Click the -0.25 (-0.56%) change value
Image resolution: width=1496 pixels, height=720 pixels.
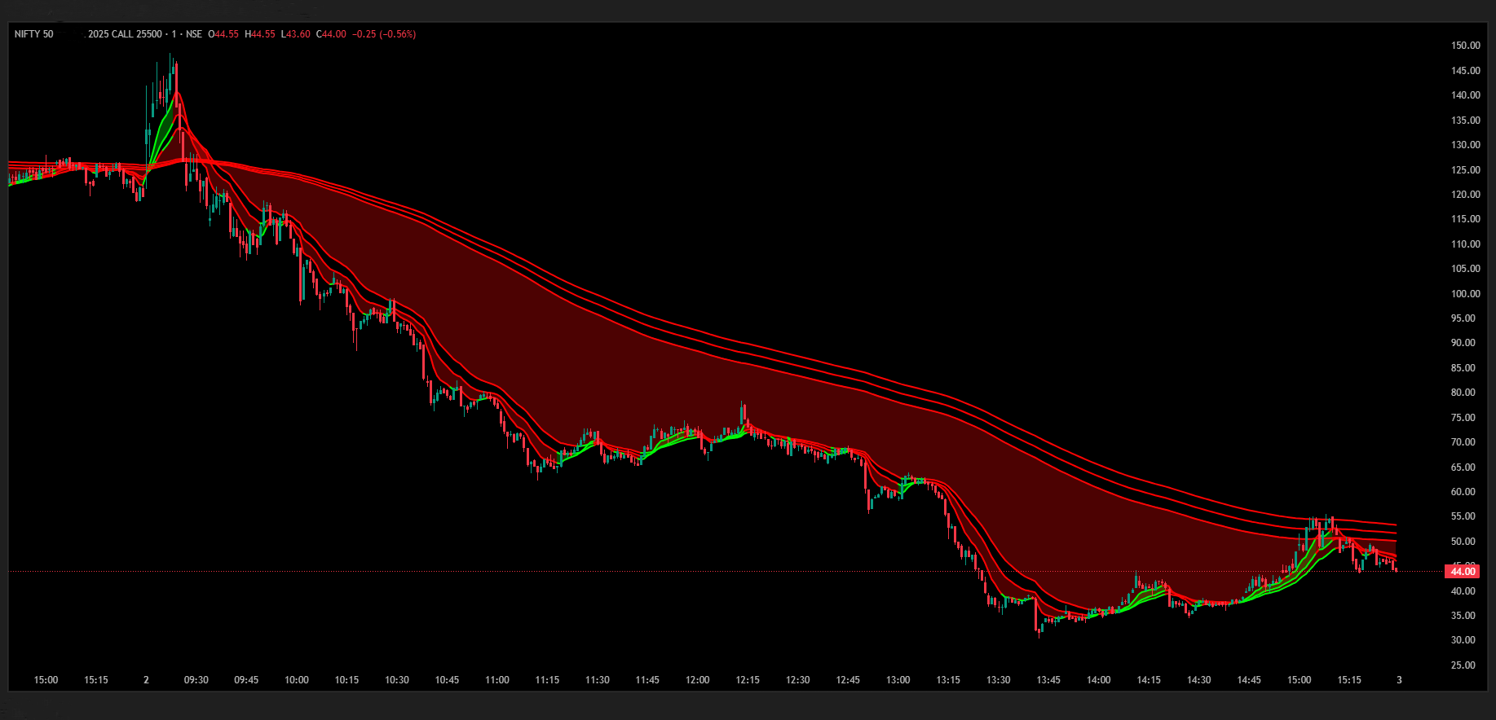pyautogui.click(x=384, y=34)
